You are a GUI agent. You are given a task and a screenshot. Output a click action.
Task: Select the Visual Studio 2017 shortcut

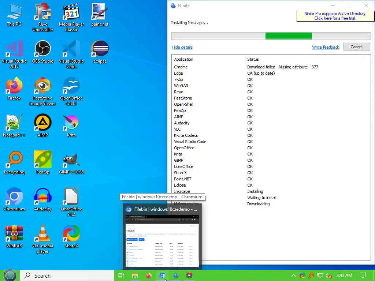click(x=14, y=55)
